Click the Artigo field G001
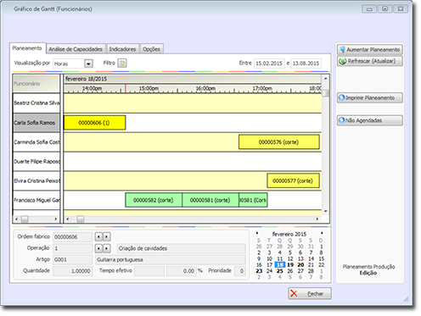The image size is (421, 316). (73, 259)
